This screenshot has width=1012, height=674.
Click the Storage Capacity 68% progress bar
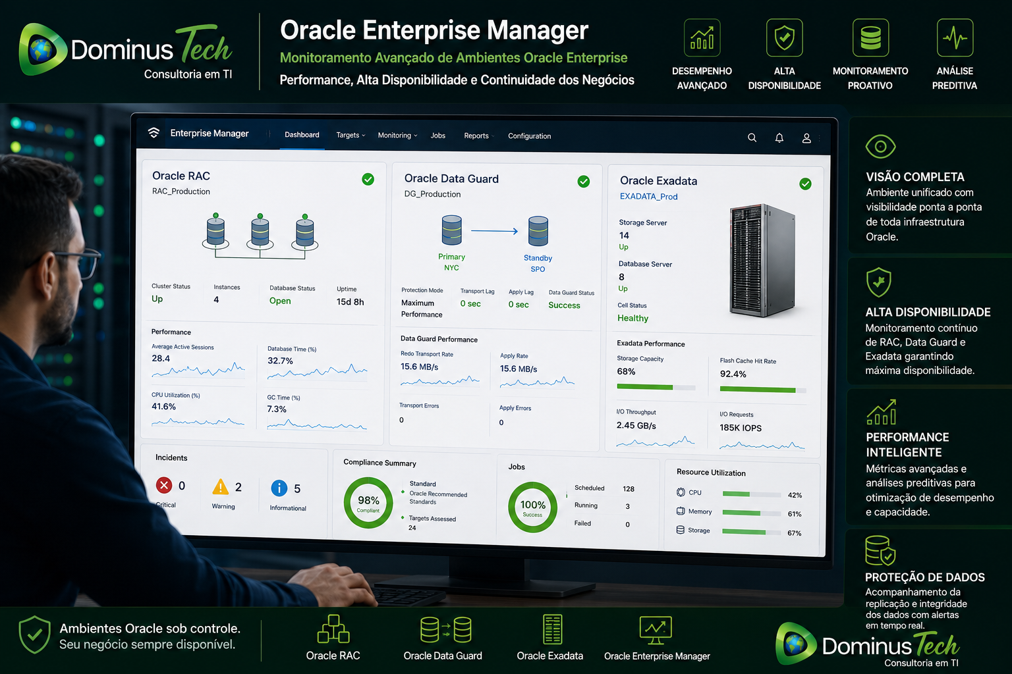(x=656, y=387)
